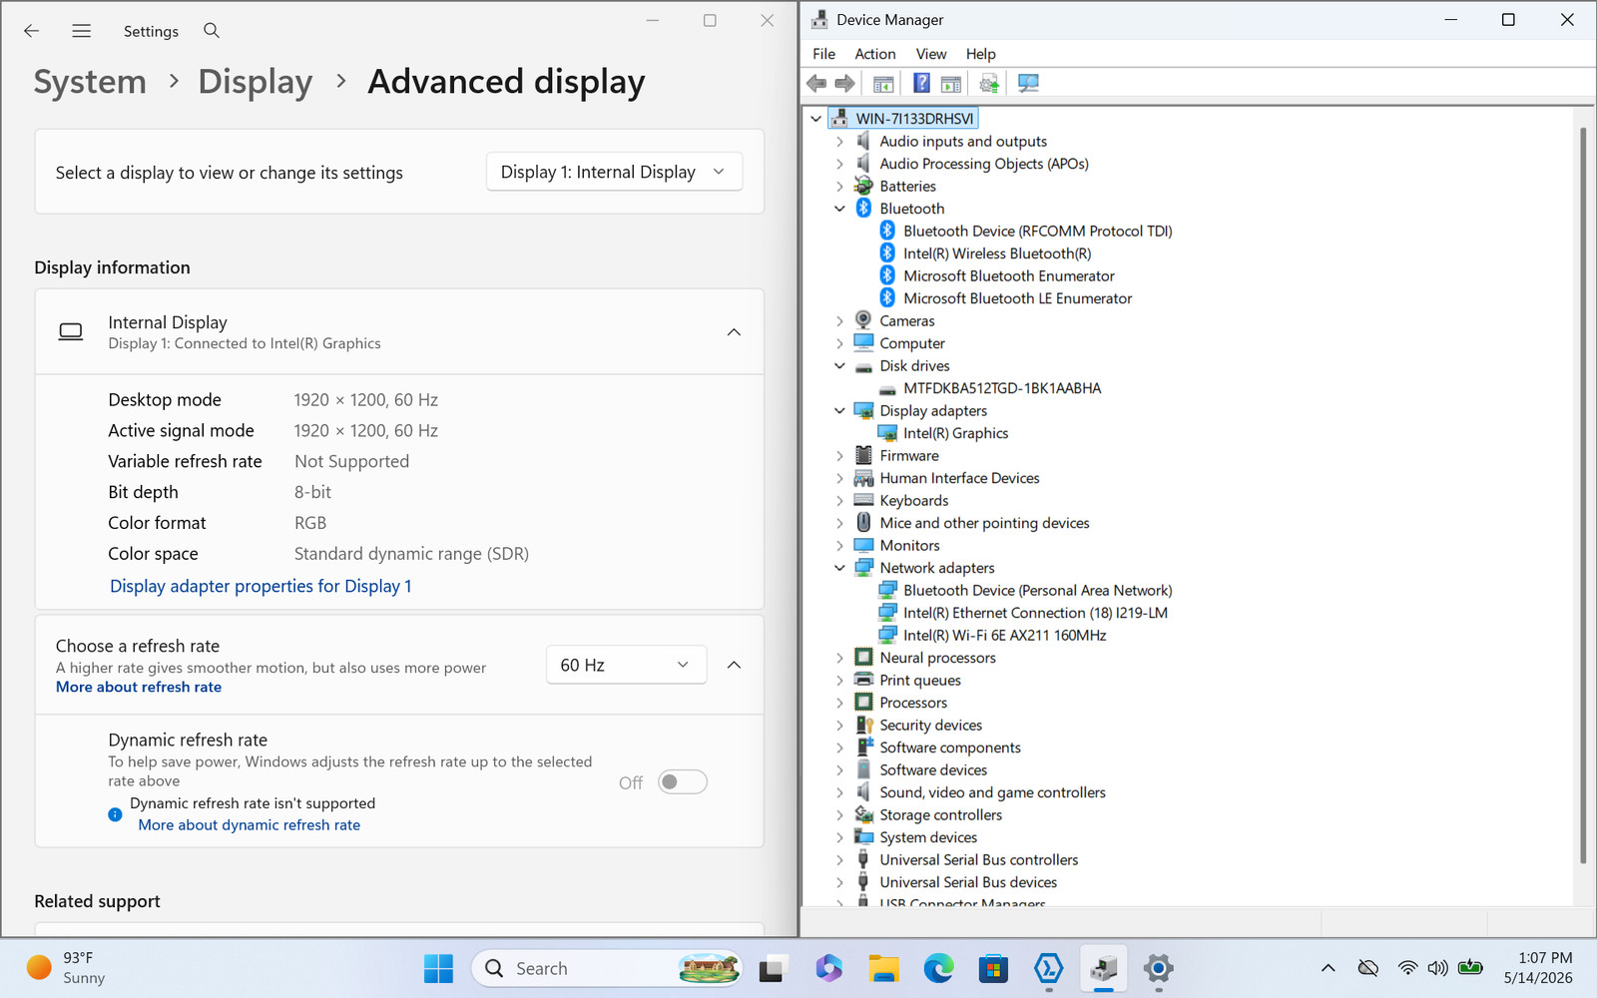Click the Intel(R) Graphics adapter icon
1597x998 pixels.
click(x=887, y=433)
